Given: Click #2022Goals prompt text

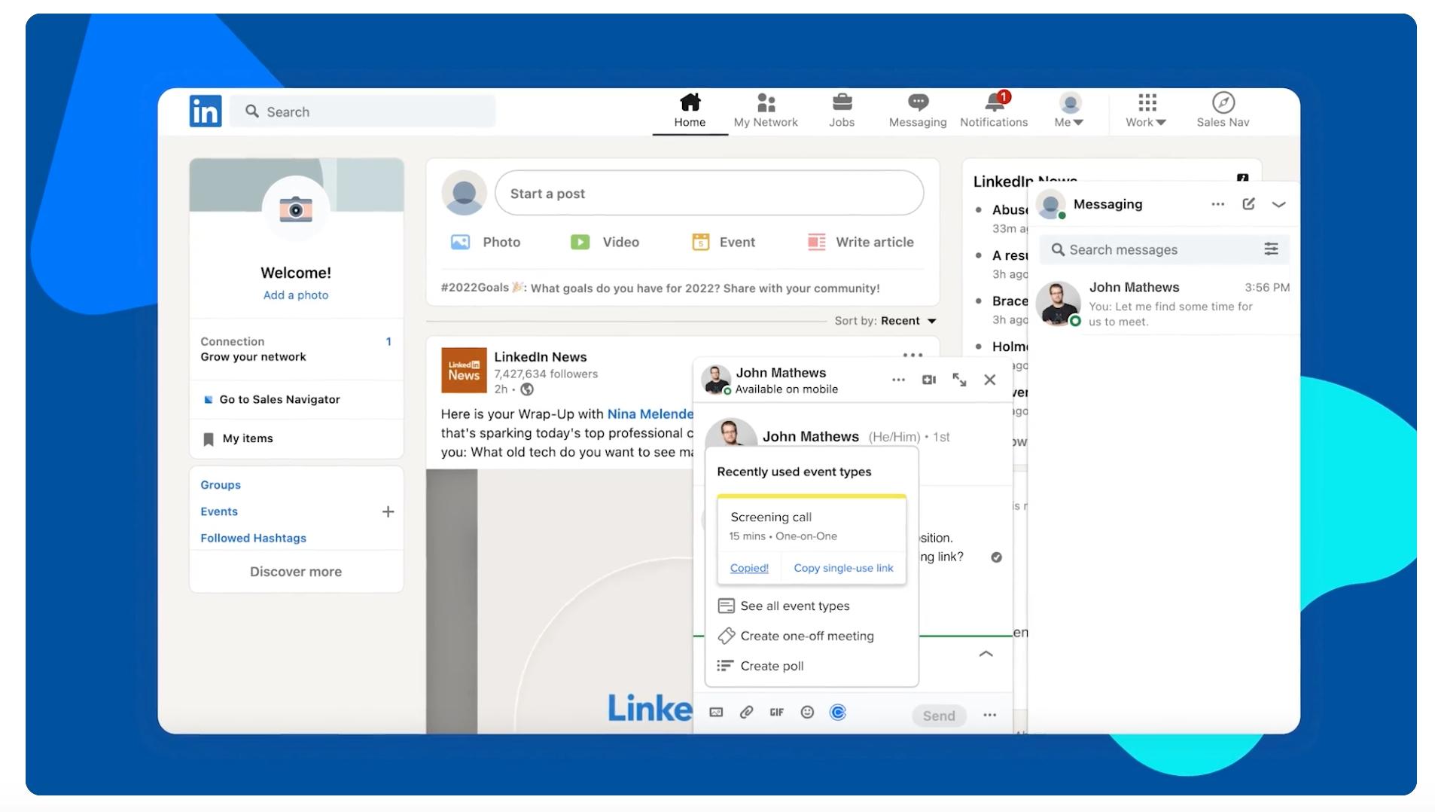Looking at the screenshot, I should click(660, 288).
